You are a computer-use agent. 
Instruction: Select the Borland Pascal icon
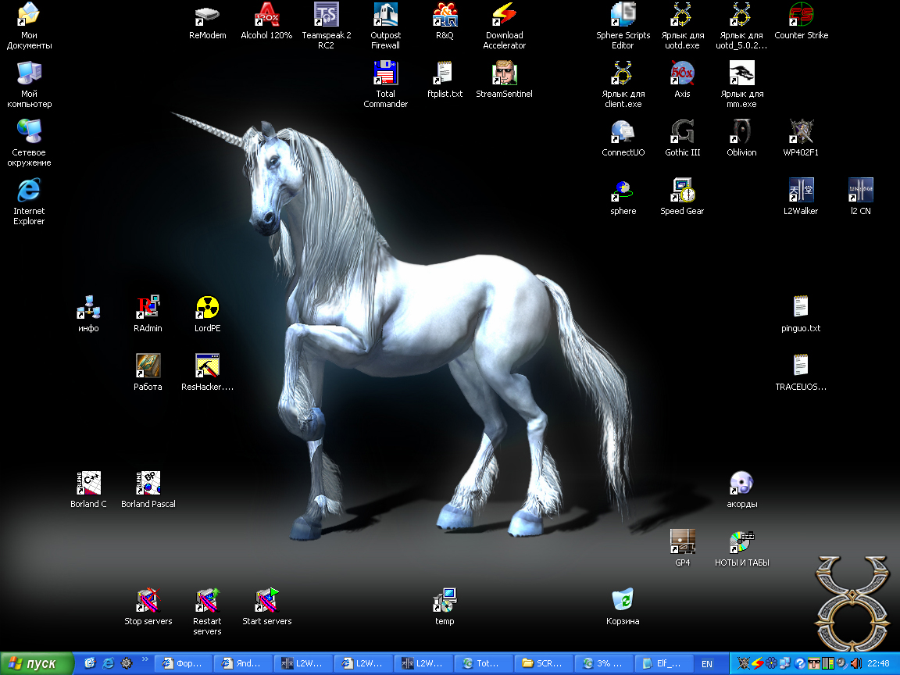click(x=148, y=484)
